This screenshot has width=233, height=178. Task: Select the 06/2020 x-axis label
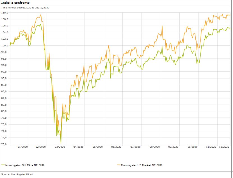click(116, 147)
